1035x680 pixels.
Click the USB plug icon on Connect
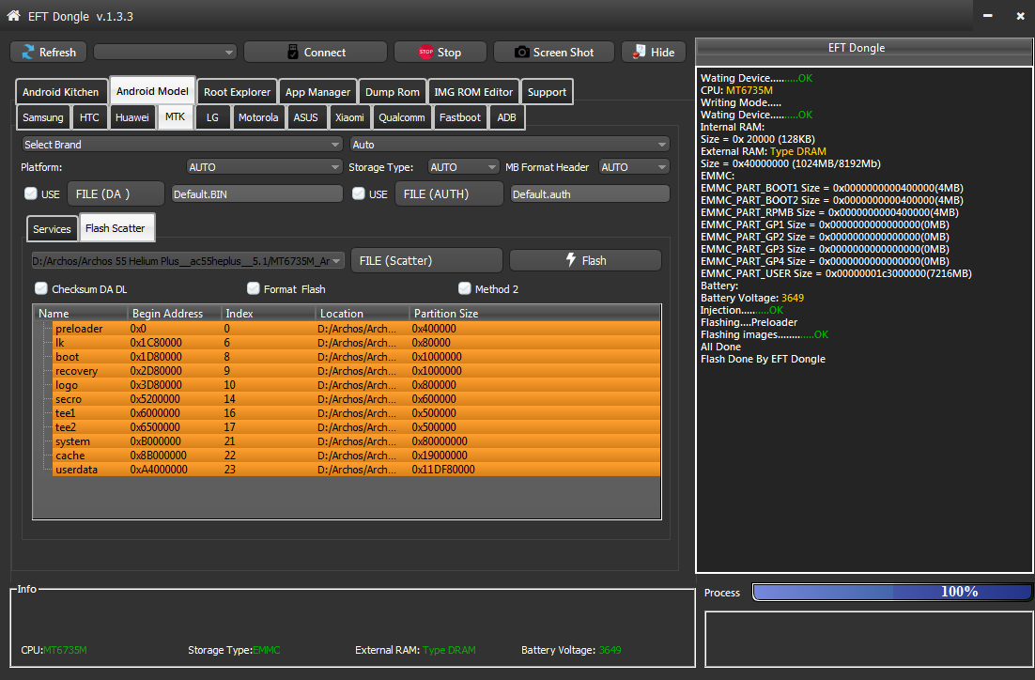point(293,53)
